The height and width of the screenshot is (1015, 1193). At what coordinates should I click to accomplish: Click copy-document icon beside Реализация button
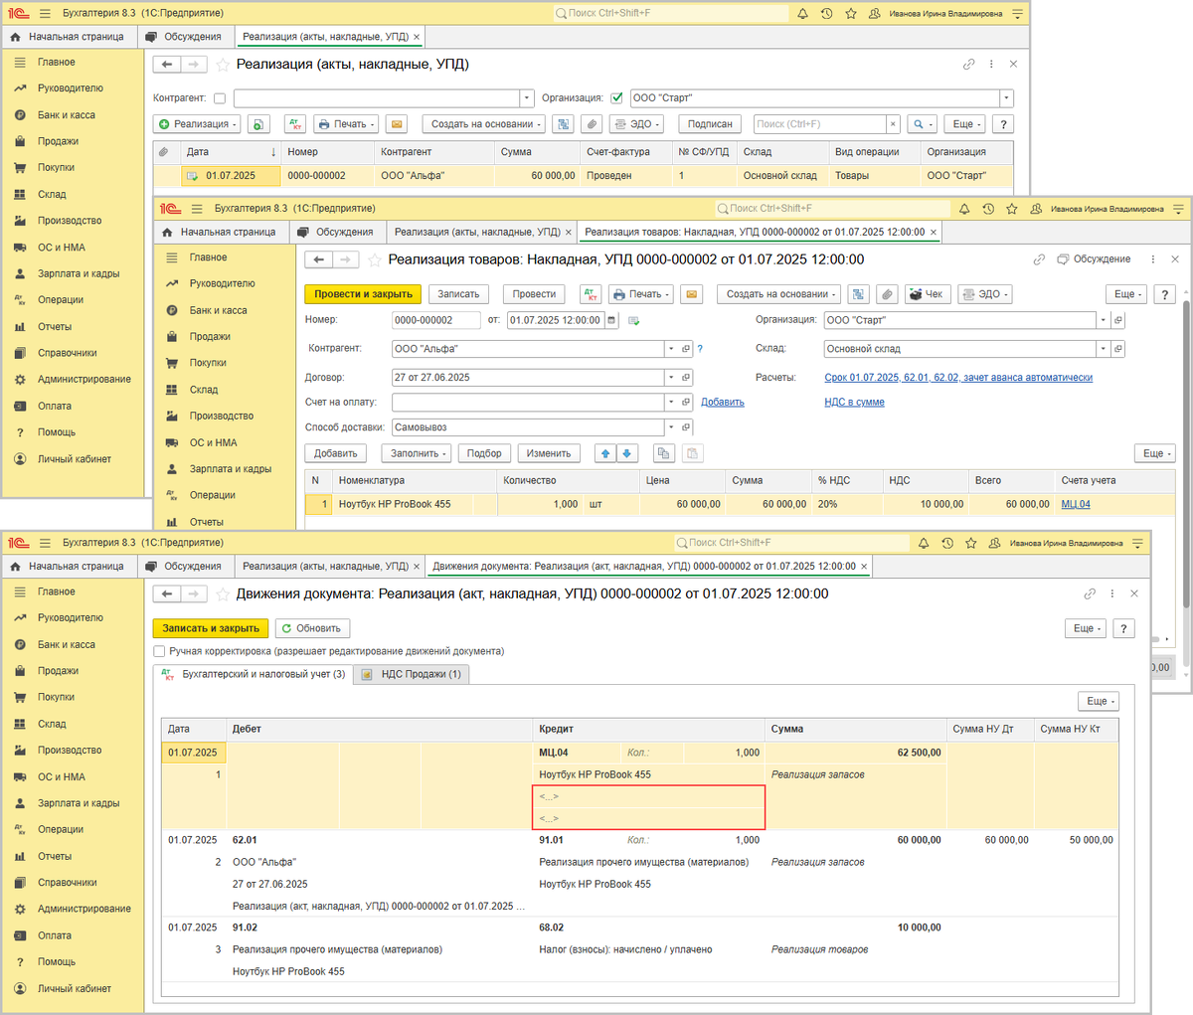[x=258, y=124]
